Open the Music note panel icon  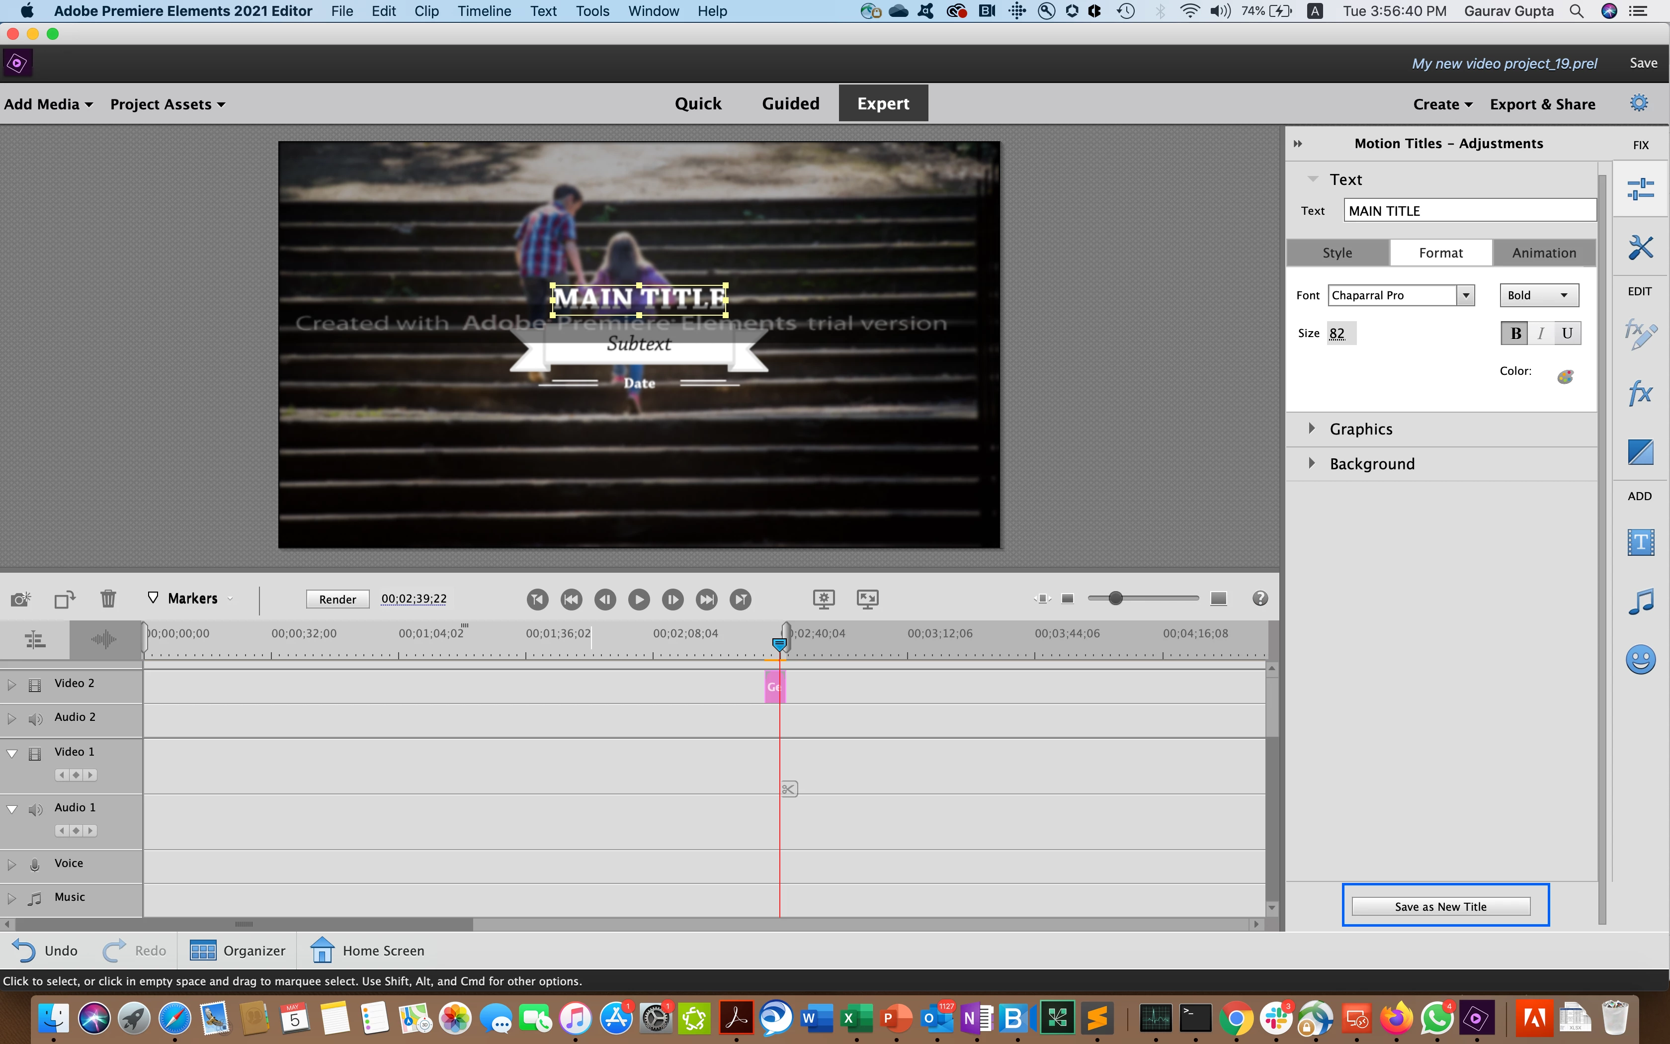click(x=1640, y=602)
